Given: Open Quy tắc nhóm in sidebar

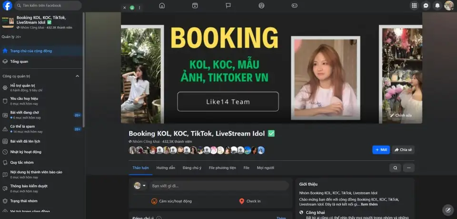Looking at the screenshot, I should click(42, 162).
